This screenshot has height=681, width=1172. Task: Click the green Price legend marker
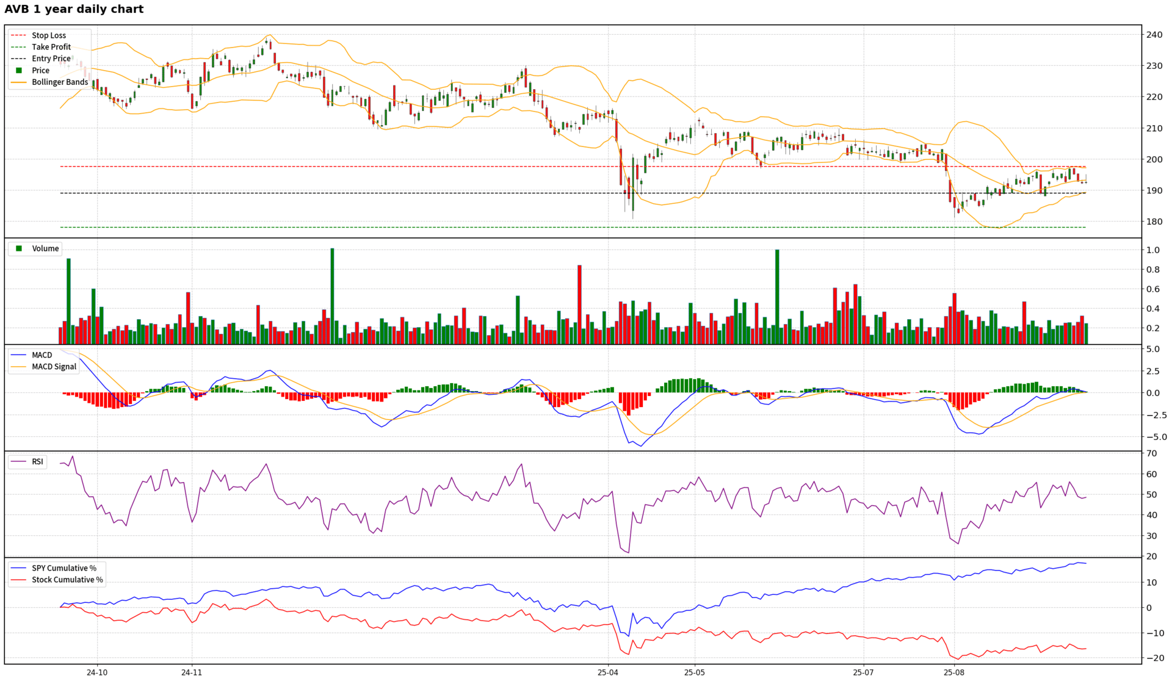pyautogui.click(x=19, y=70)
